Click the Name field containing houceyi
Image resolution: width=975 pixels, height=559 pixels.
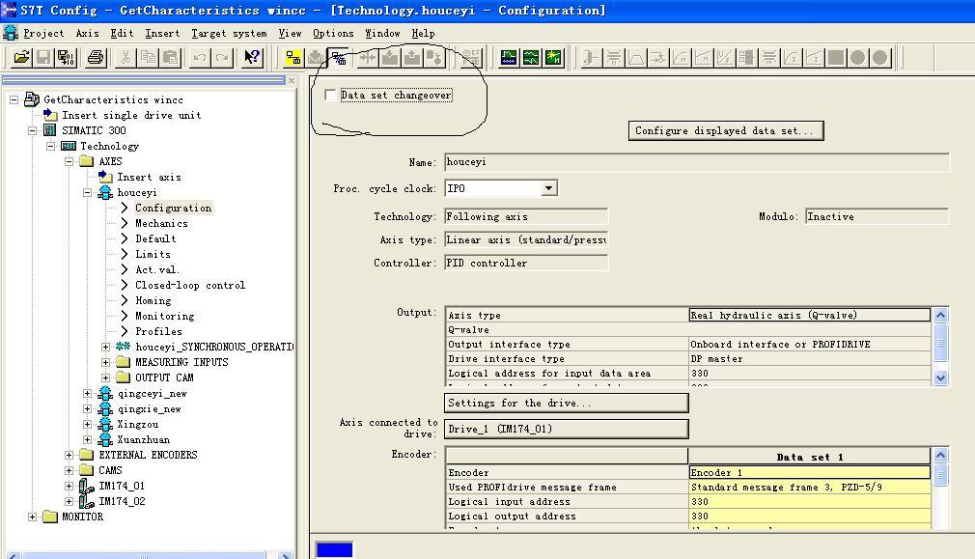coord(697,162)
